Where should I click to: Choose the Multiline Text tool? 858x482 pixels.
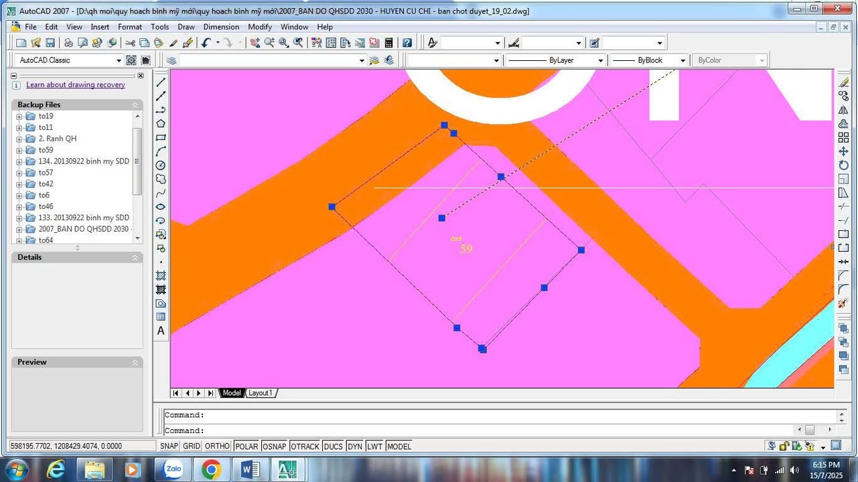[161, 331]
